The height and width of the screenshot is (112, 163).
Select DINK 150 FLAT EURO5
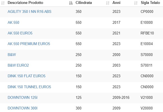27,76
